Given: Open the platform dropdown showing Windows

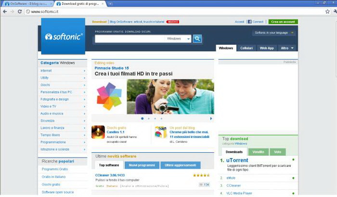Looking at the screenshot, I should (178, 39).
